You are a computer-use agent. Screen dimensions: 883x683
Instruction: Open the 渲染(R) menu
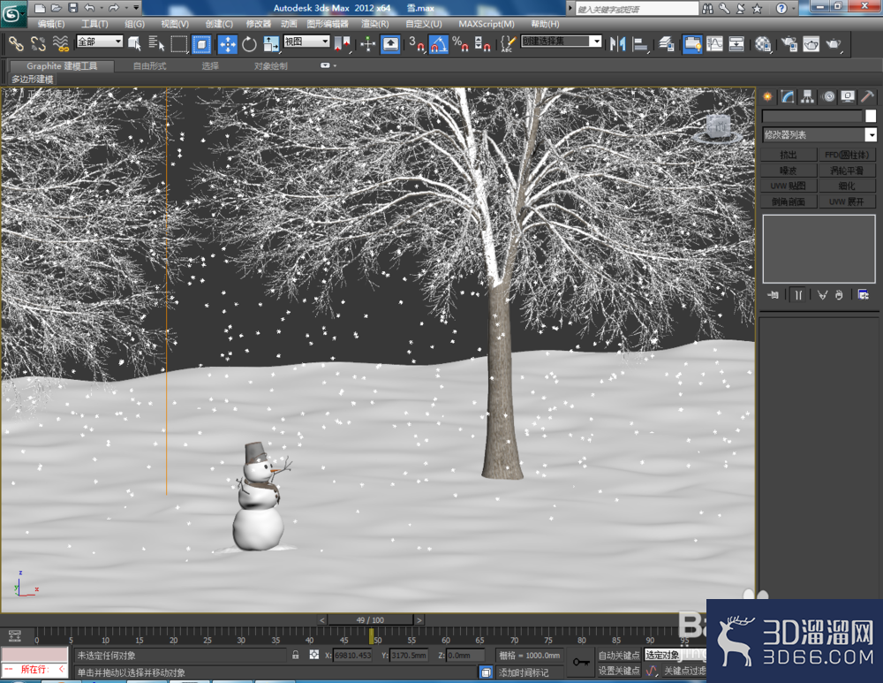click(375, 24)
